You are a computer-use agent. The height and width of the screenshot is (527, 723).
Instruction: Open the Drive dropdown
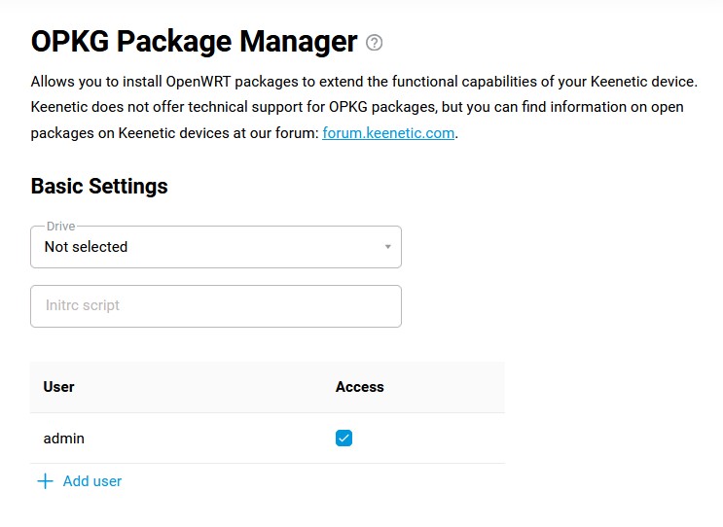215,247
